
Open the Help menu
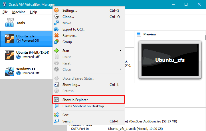click(33, 12)
